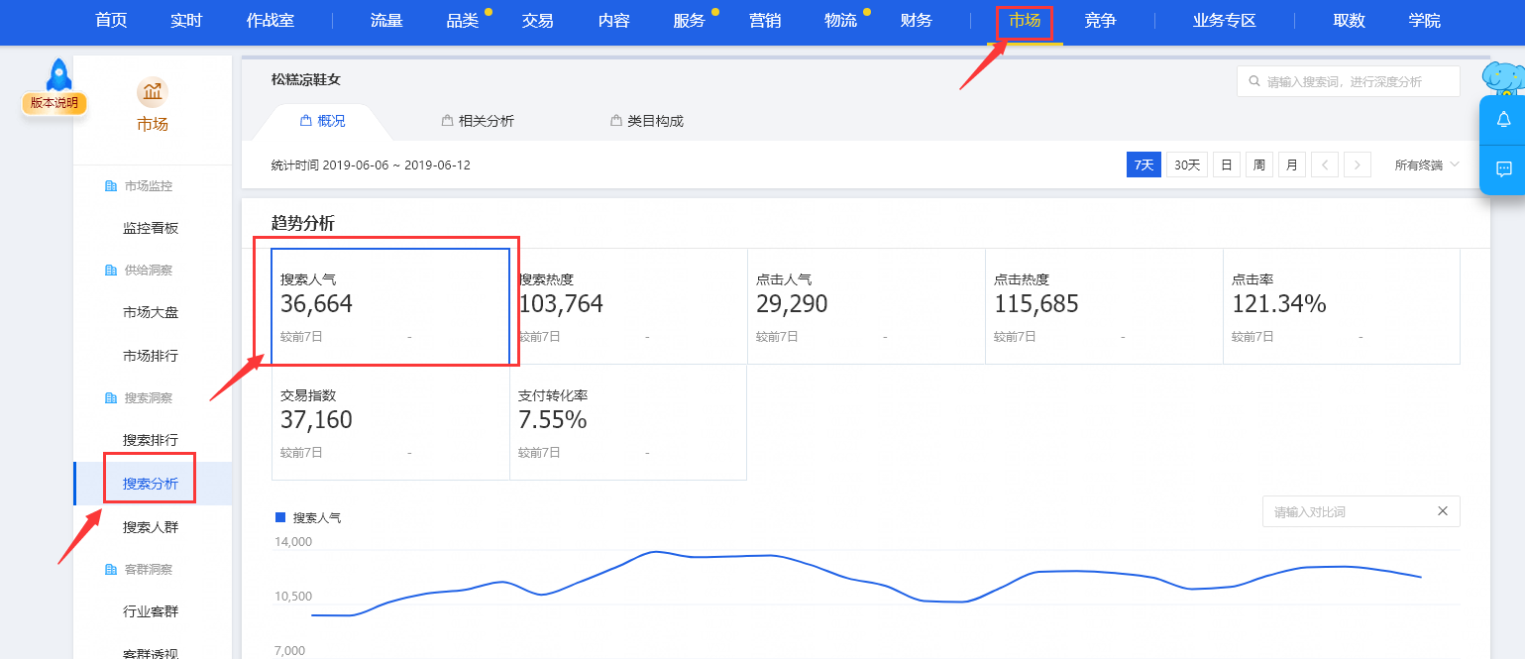Go to the 学院 page
Screen dimensions: 1525x659
tap(1425, 20)
